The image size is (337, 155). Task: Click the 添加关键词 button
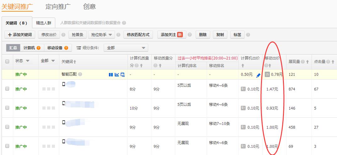19,35
